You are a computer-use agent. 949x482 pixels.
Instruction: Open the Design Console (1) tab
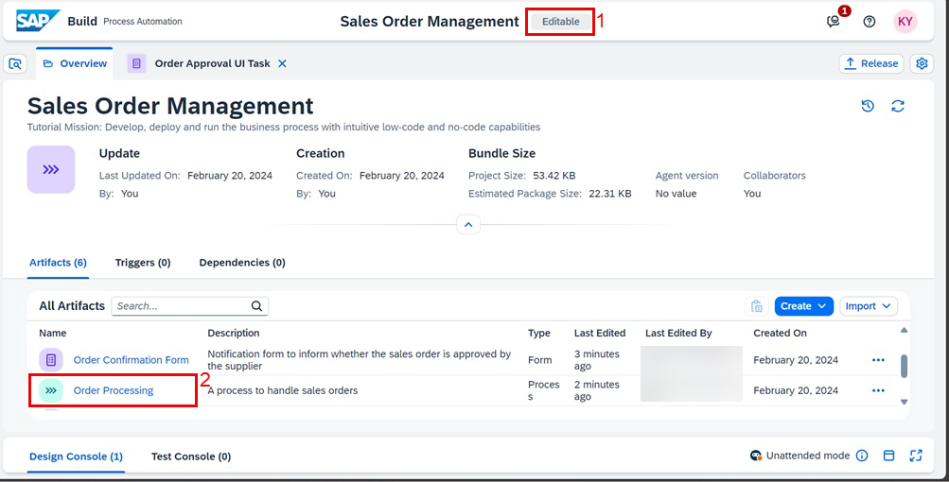tap(77, 456)
